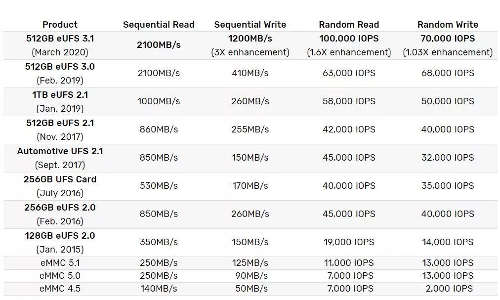Screen dimensions: 500x300
Task: Click the Random Read column header
Action: [x=349, y=24]
